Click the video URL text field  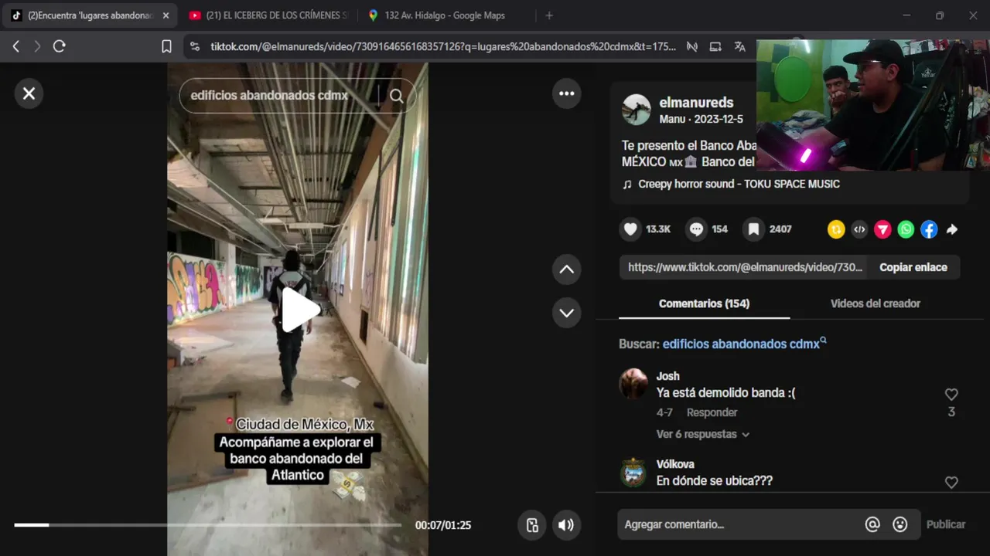tap(743, 267)
